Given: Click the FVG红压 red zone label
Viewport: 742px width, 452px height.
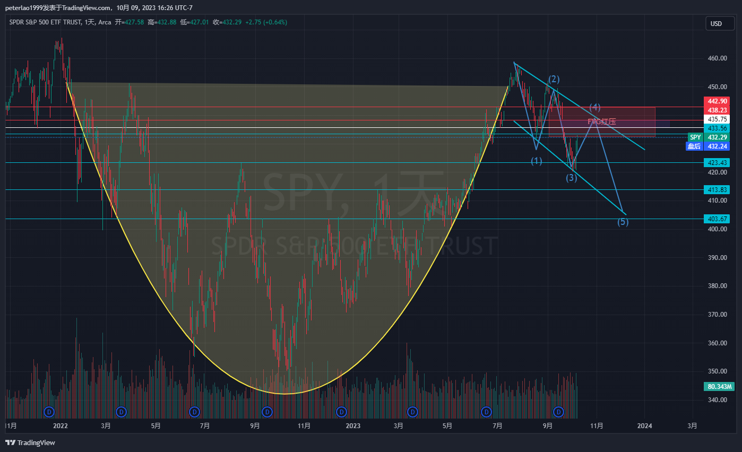Looking at the screenshot, I should [601, 121].
